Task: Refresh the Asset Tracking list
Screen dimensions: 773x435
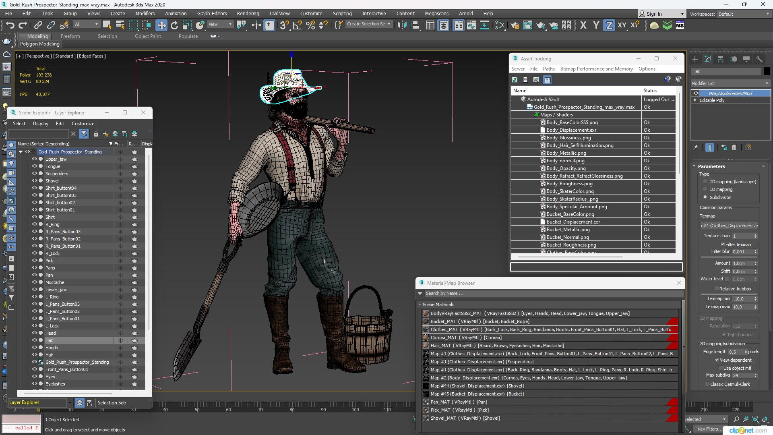Action: pyautogui.click(x=515, y=80)
